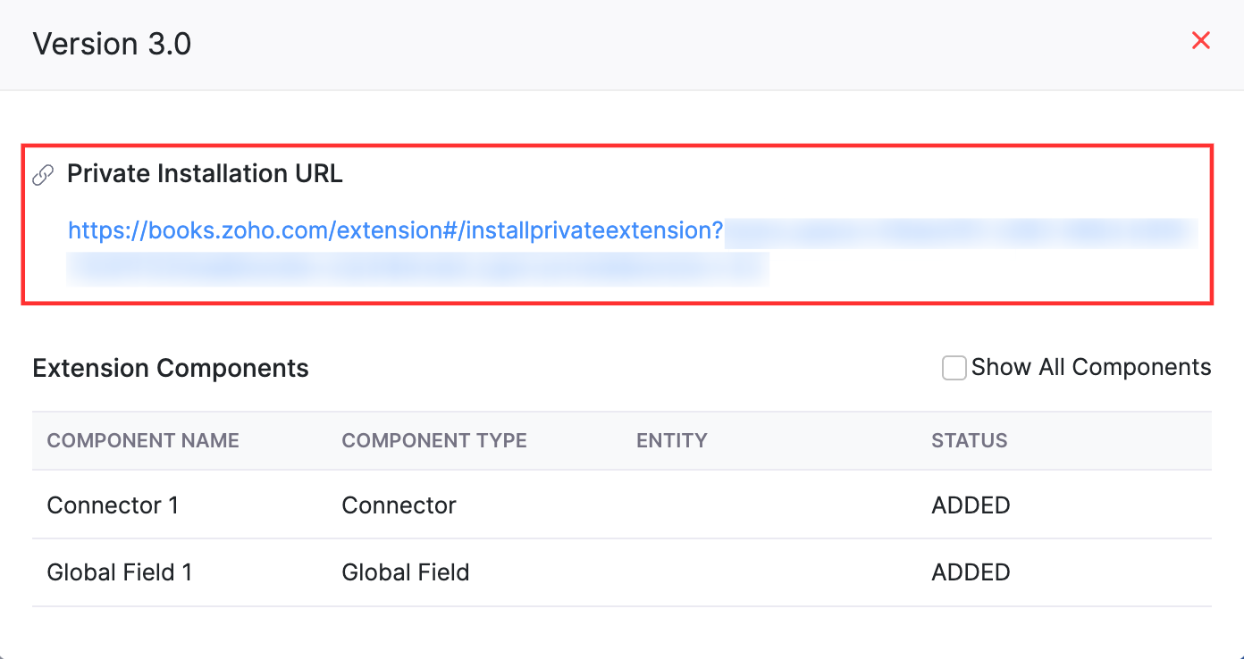Select the ENTITY column header

[x=672, y=440]
